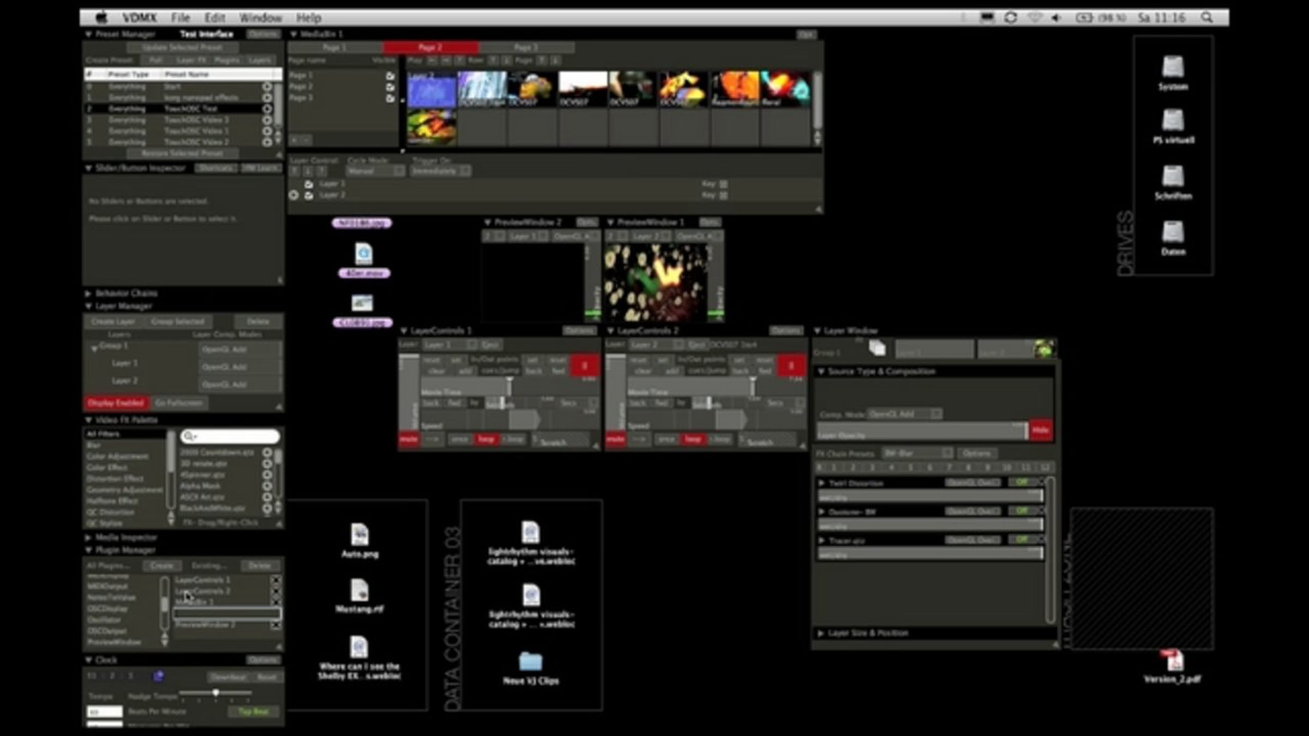Open the Window menu
Viewport: 1309px width, 736px height.
coord(261,17)
